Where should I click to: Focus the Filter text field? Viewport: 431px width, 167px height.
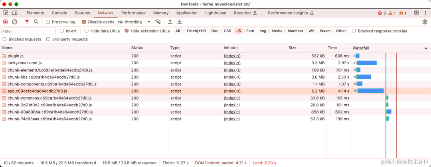tap(29, 31)
